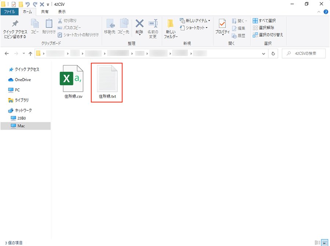Open Shortcut (ショートカット) dropdown
Screen dimensions: 330x246
coord(194,28)
